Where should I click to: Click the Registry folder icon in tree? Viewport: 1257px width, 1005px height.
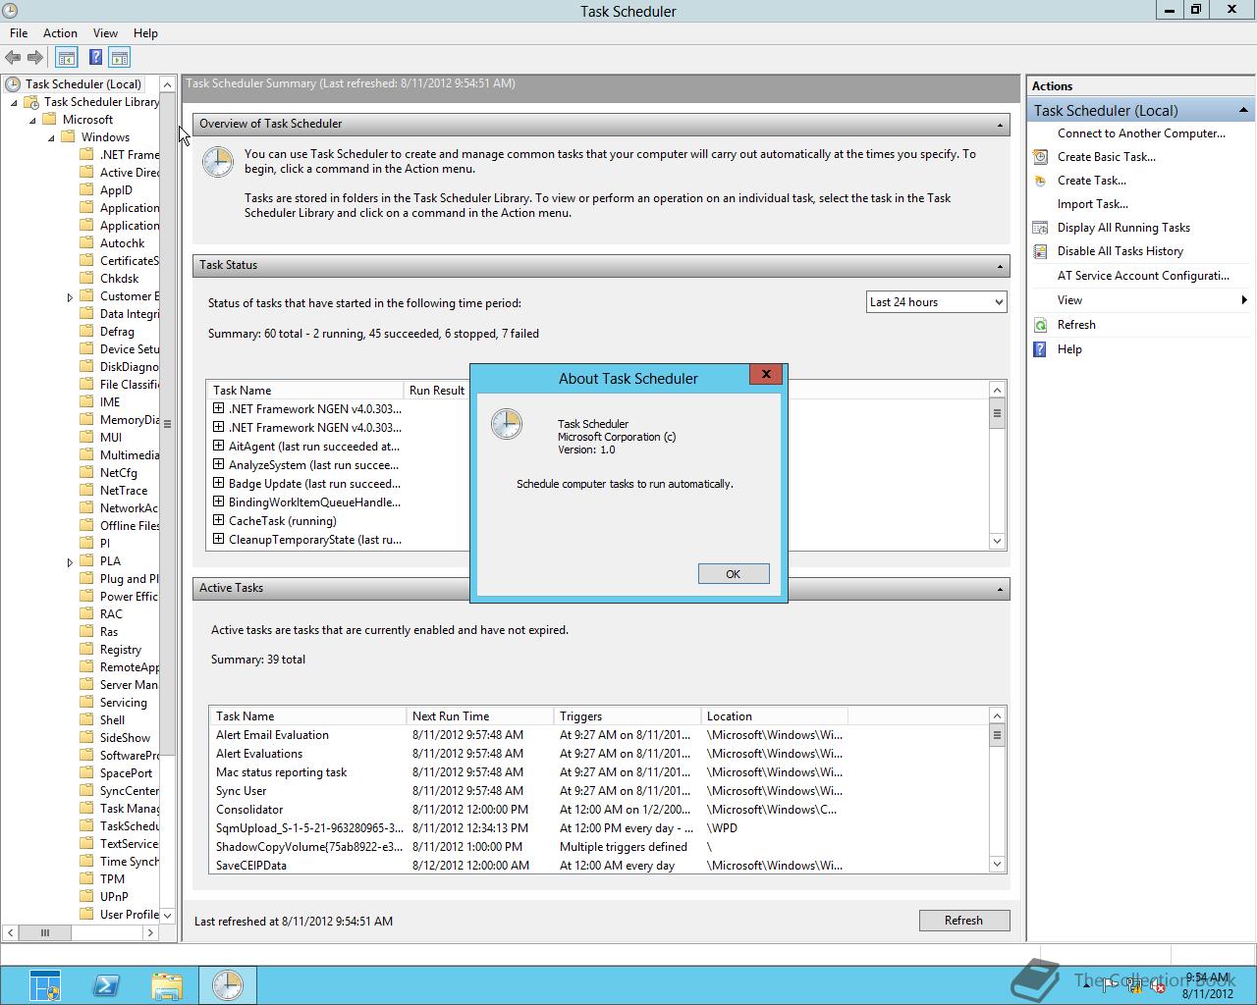click(87, 650)
